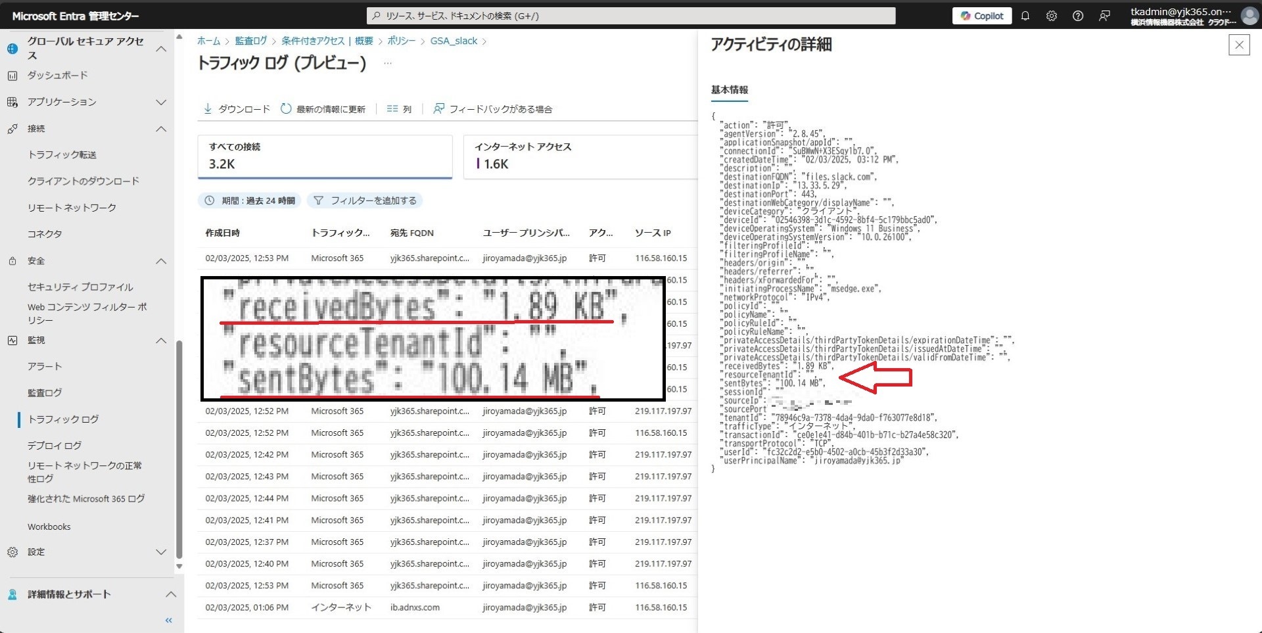
Task: Expand the 設定 section
Action: (x=161, y=552)
